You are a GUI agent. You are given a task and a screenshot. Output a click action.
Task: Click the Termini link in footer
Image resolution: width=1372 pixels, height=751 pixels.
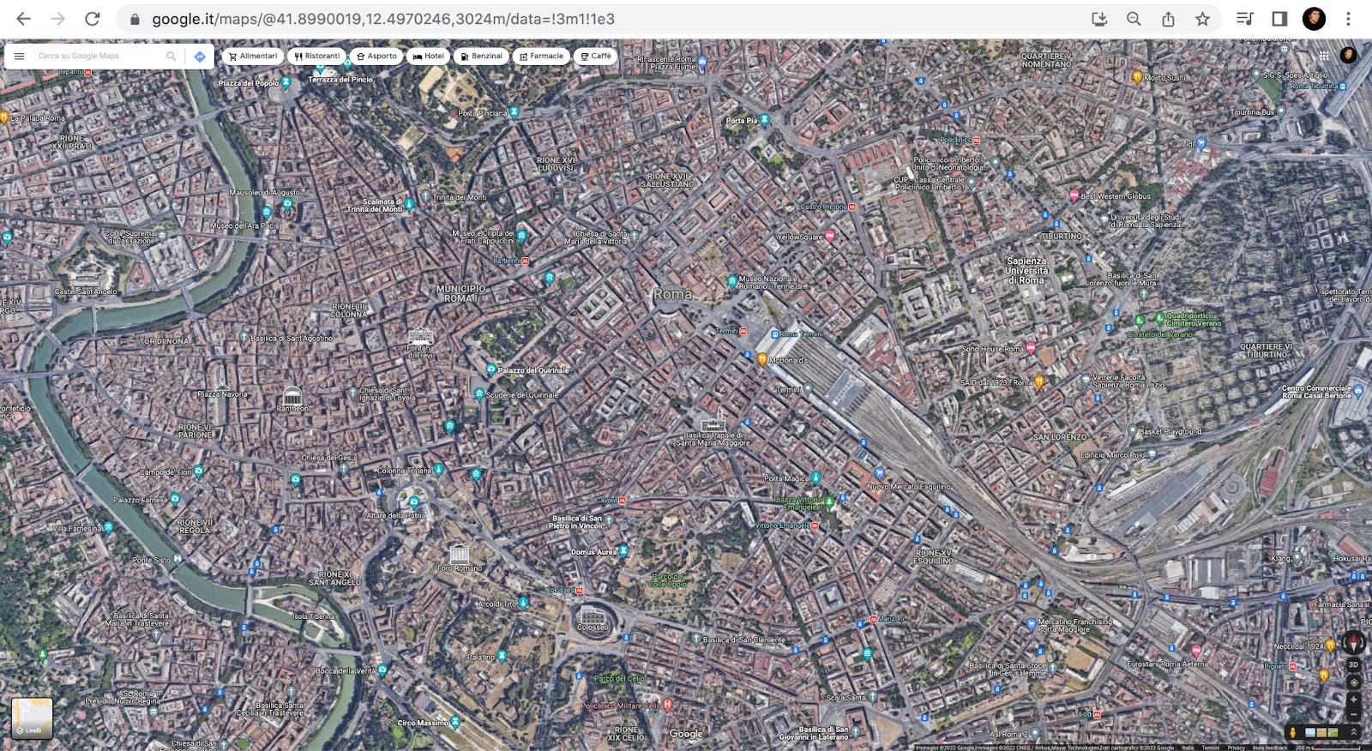[1211, 748]
